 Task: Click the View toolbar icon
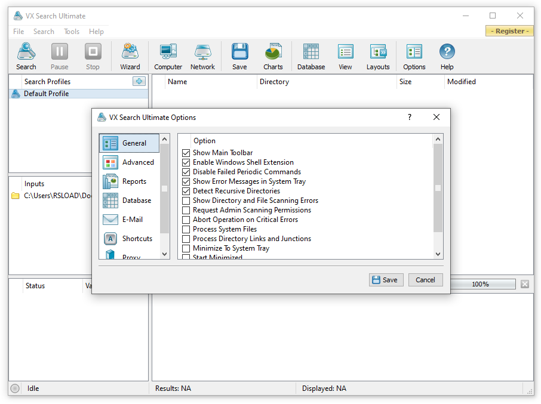coord(345,56)
